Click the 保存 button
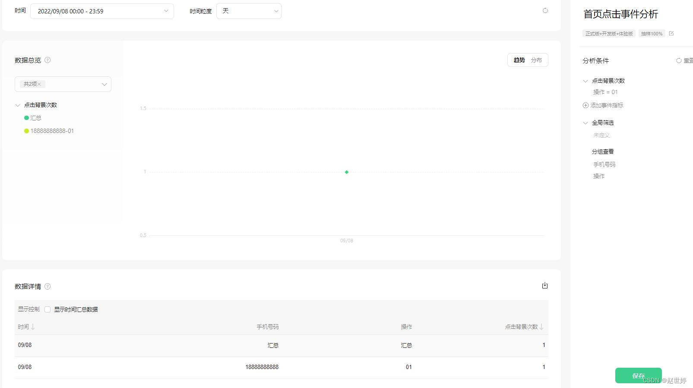 tap(638, 375)
